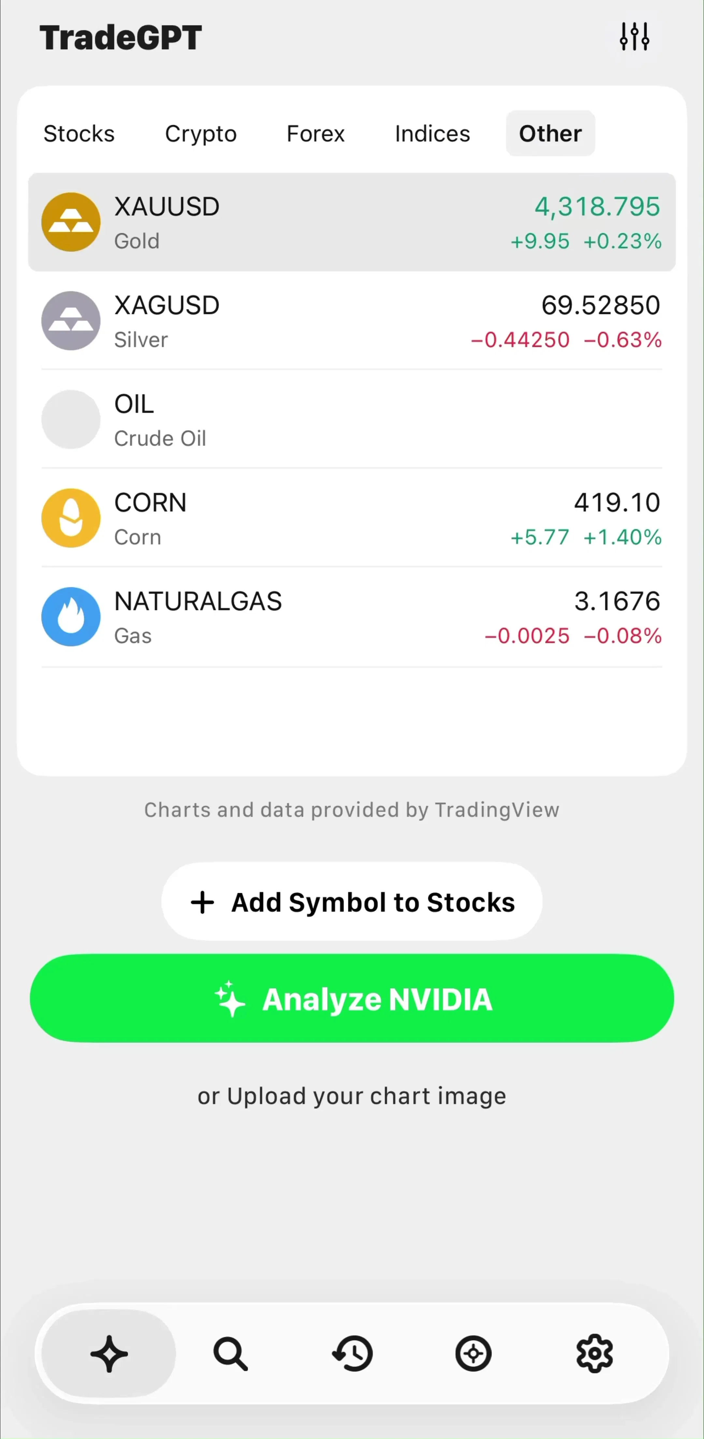Click Add Symbol to Stocks button
The height and width of the screenshot is (1439, 704).
click(352, 902)
